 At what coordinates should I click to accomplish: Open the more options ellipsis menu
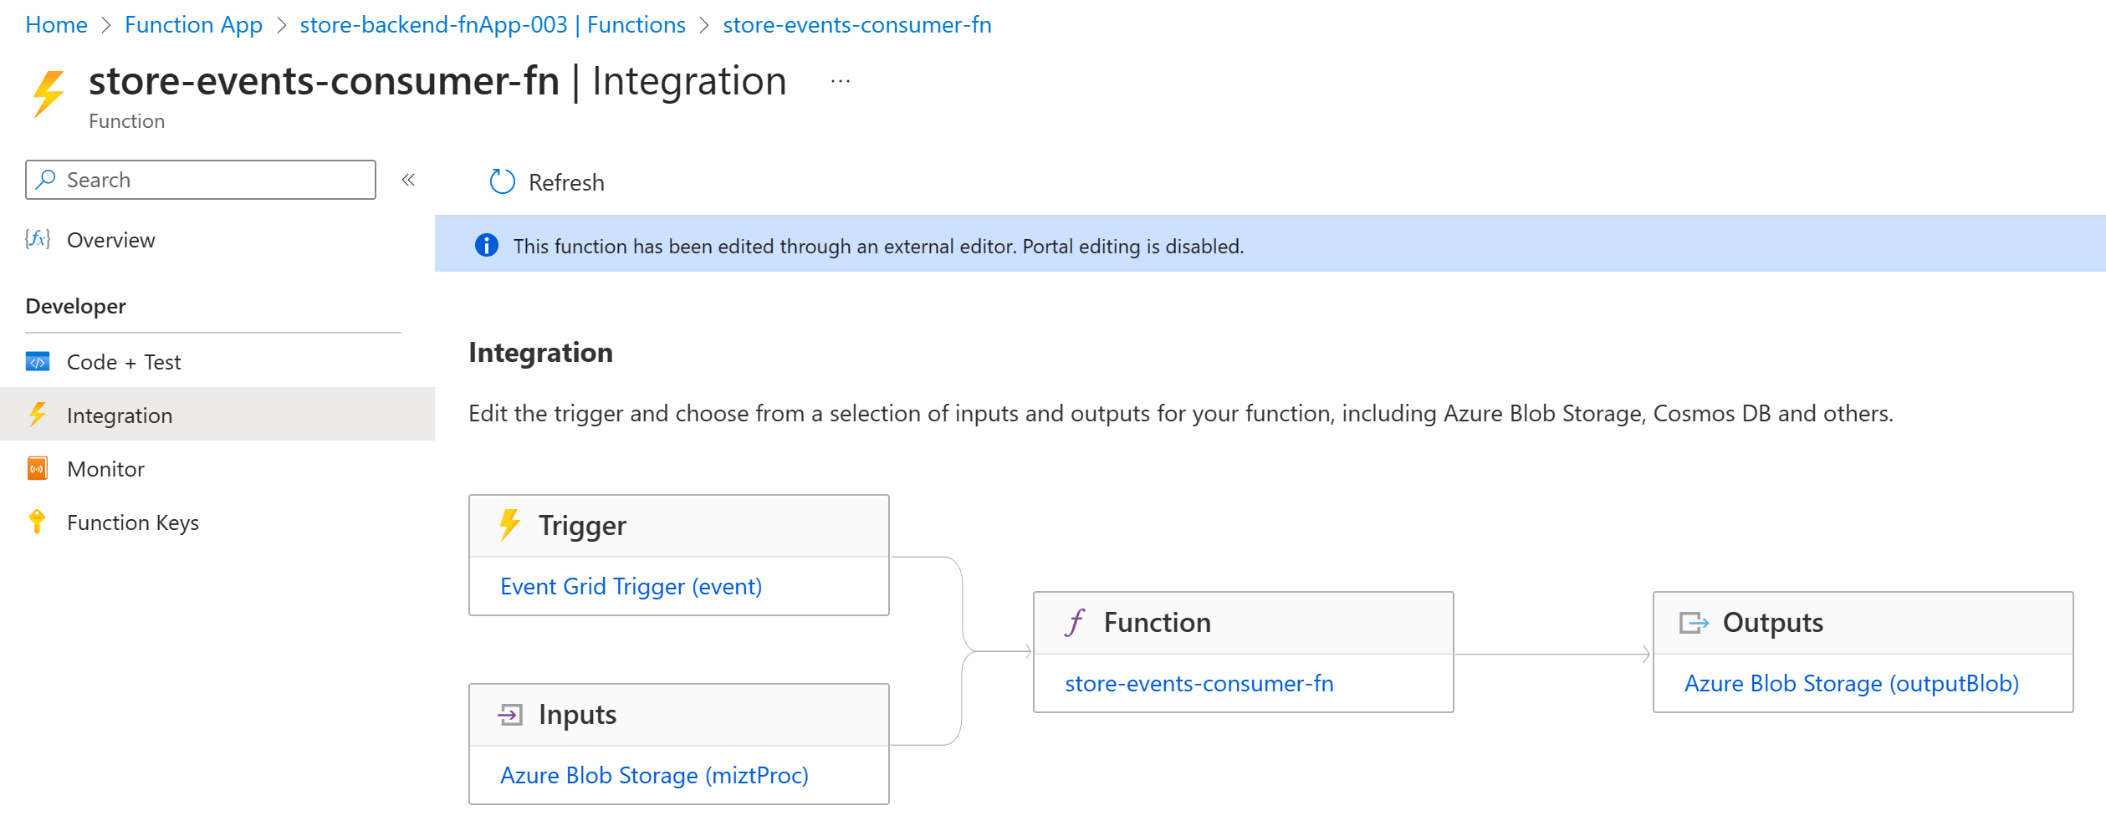pyautogui.click(x=840, y=81)
